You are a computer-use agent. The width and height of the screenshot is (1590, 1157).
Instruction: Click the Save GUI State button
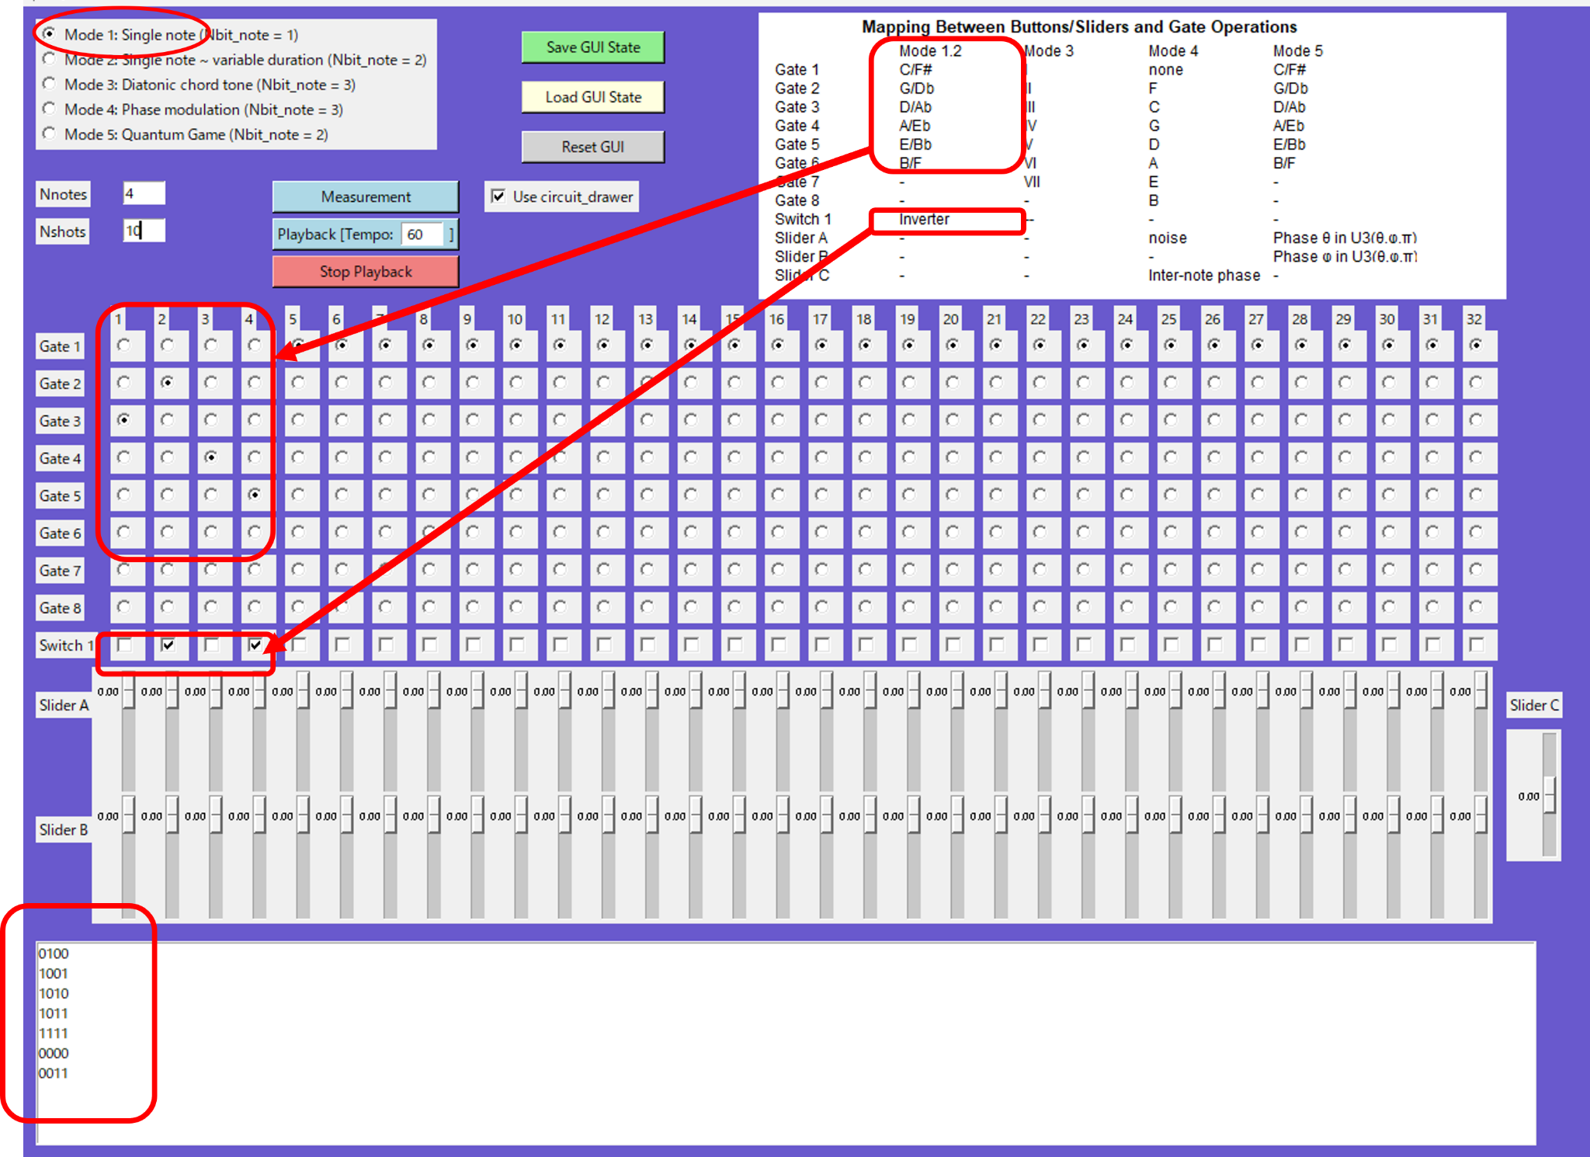click(593, 47)
